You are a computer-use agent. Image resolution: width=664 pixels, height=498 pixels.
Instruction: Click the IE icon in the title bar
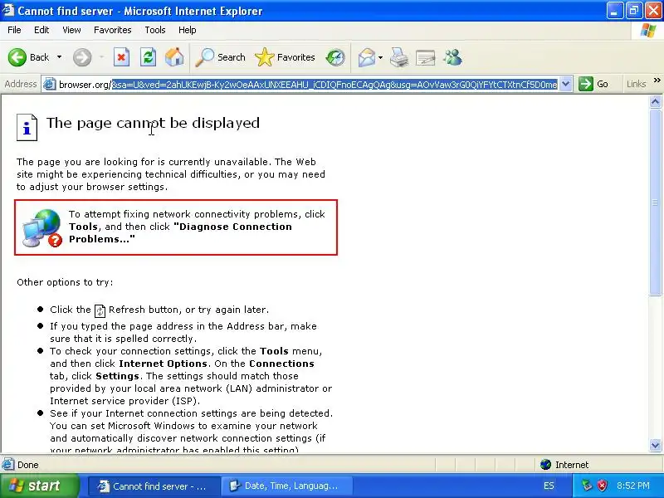point(7,10)
